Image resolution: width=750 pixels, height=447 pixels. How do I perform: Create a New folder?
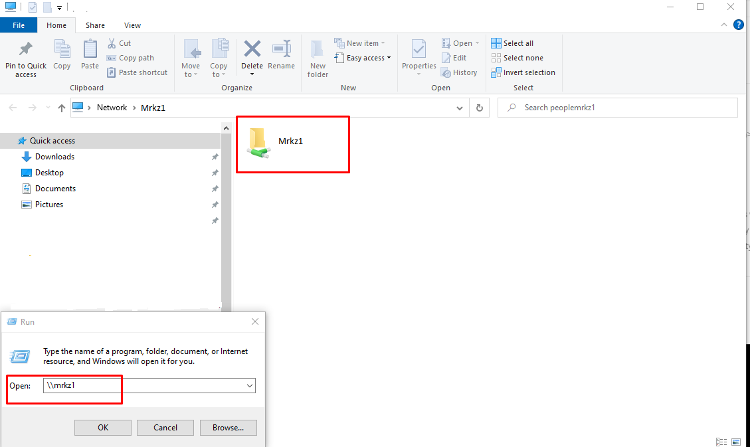pyautogui.click(x=318, y=58)
